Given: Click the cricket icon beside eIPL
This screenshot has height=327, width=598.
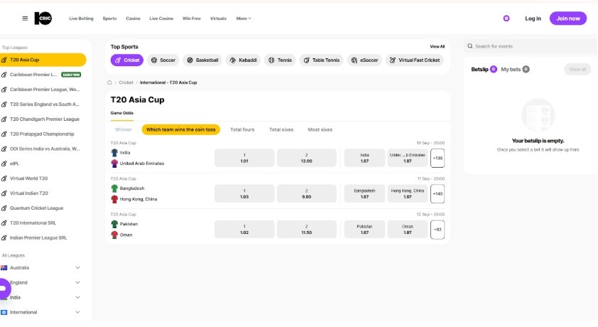Looking at the screenshot, I should (4, 163).
